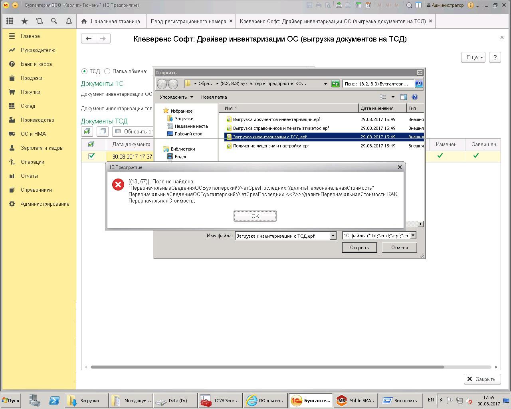
Task: Open the Главное section
Action: coord(30,36)
